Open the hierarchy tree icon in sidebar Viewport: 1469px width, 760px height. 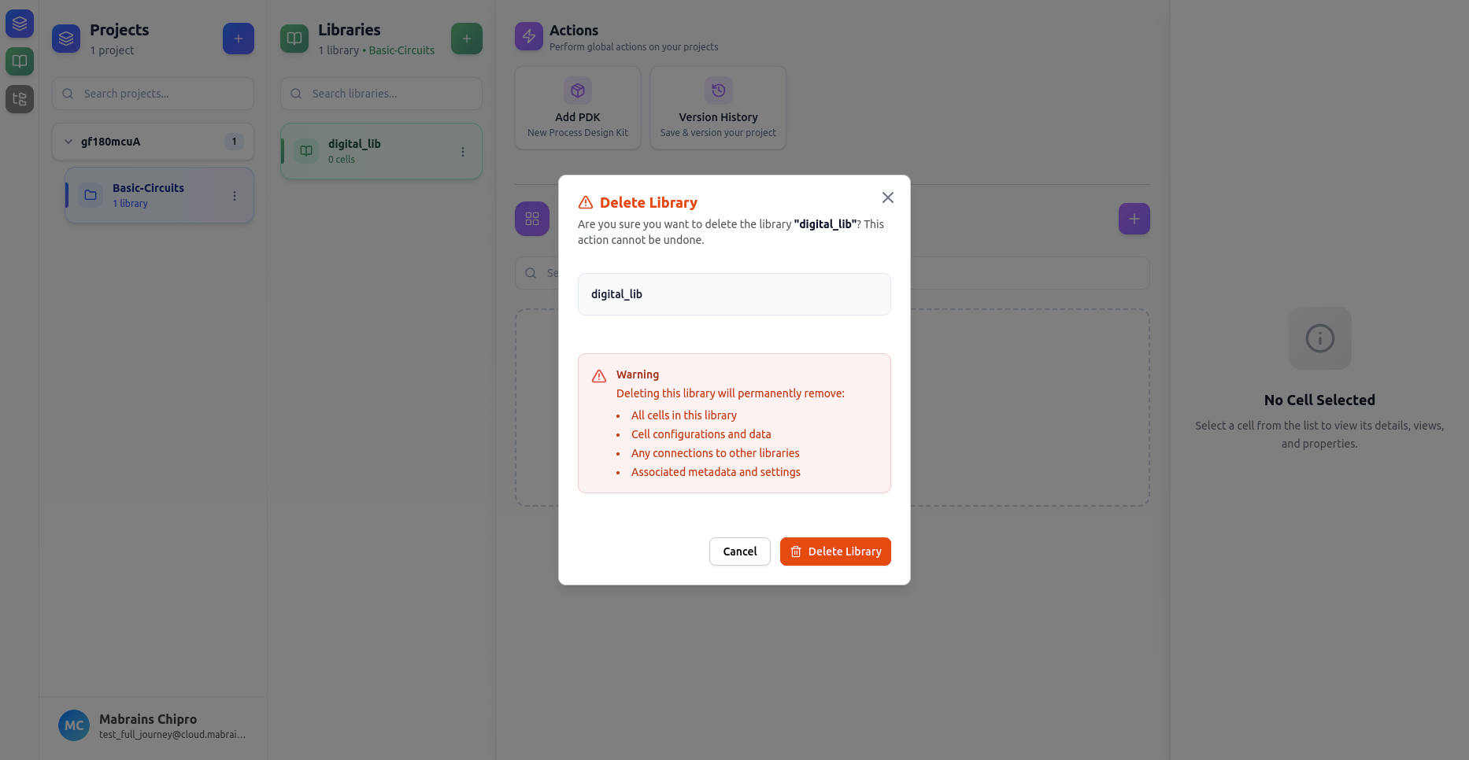pyautogui.click(x=20, y=99)
